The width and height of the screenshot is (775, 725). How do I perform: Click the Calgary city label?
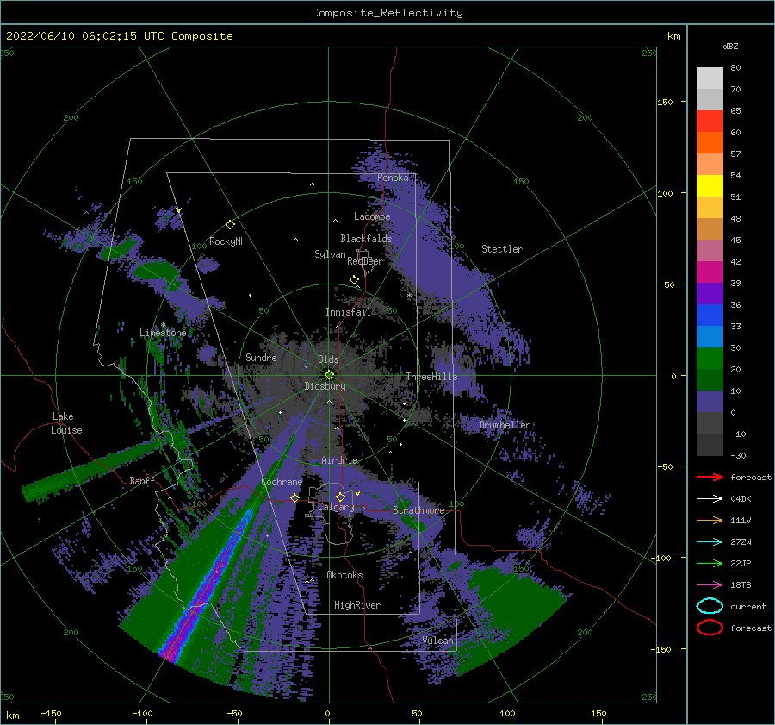click(x=336, y=507)
